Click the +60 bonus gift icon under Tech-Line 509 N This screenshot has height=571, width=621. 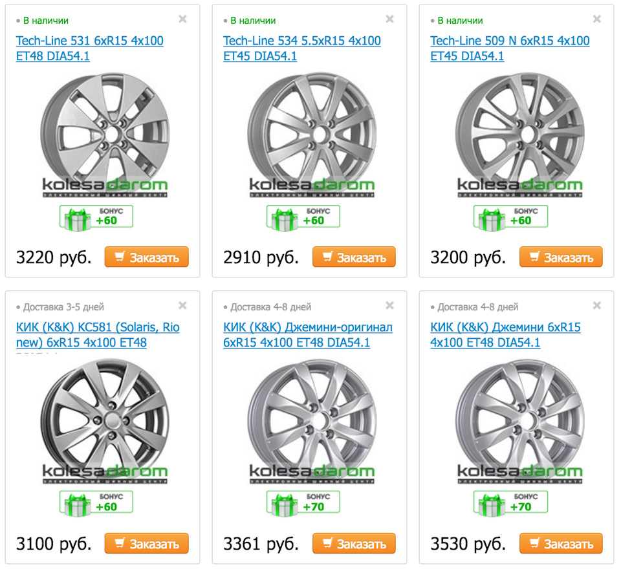click(x=510, y=217)
